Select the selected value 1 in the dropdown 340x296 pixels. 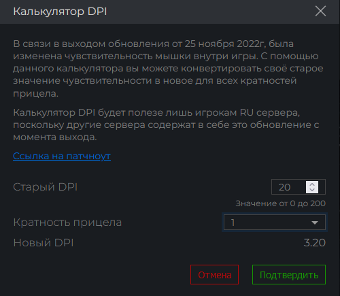point(233,223)
